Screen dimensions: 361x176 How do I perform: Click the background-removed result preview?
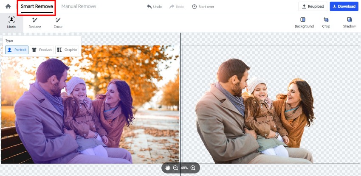point(271,104)
